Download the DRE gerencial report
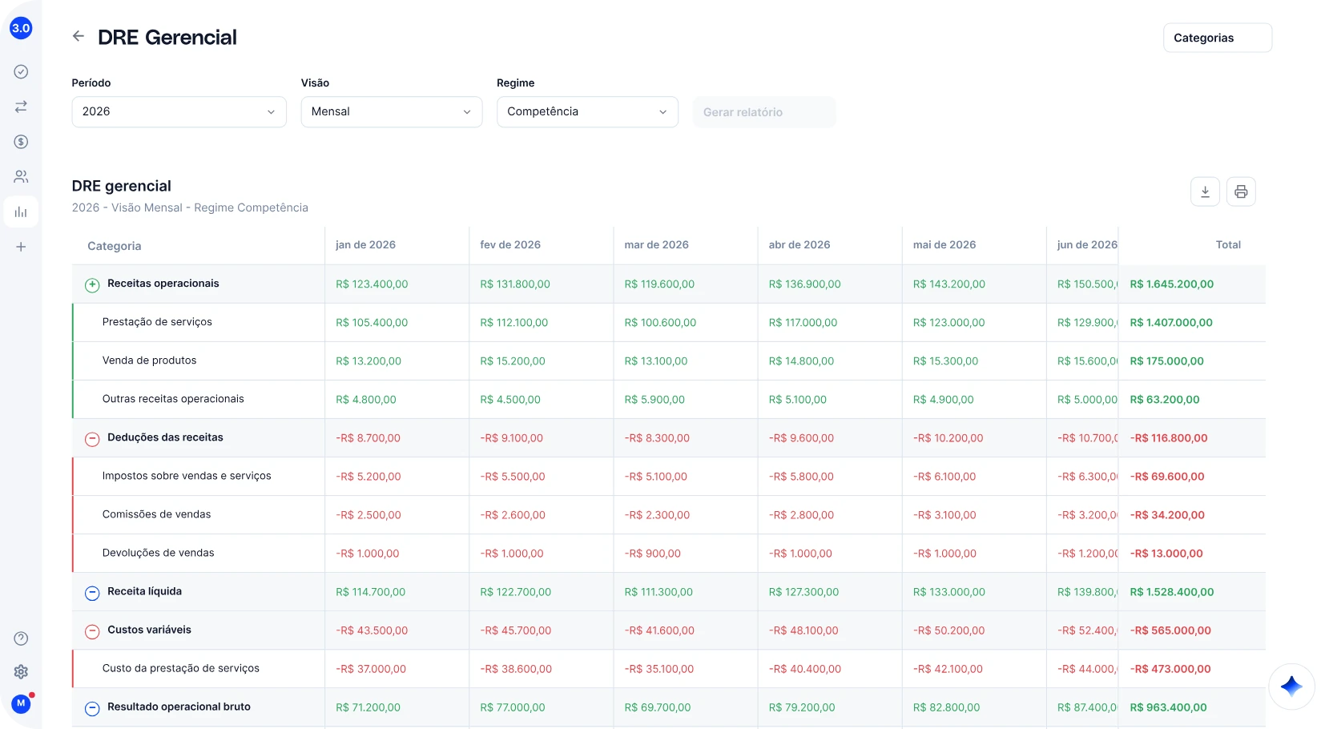 (x=1205, y=191)
